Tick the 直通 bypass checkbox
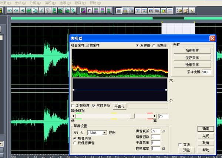The image size is (222, 158). click(x=180, y=144)
